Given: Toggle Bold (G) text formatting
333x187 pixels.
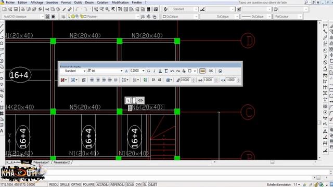Looking at the screenshot, I should point(148,71).
